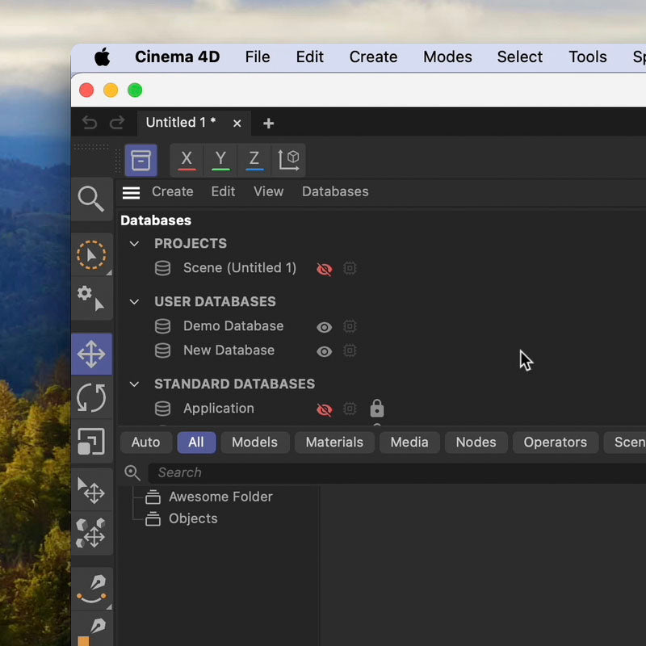The width and height of the screenshot is (646, 646).
Task: Select the Demo Database entry
Action: pyautogui.click(x=233, y=326)
